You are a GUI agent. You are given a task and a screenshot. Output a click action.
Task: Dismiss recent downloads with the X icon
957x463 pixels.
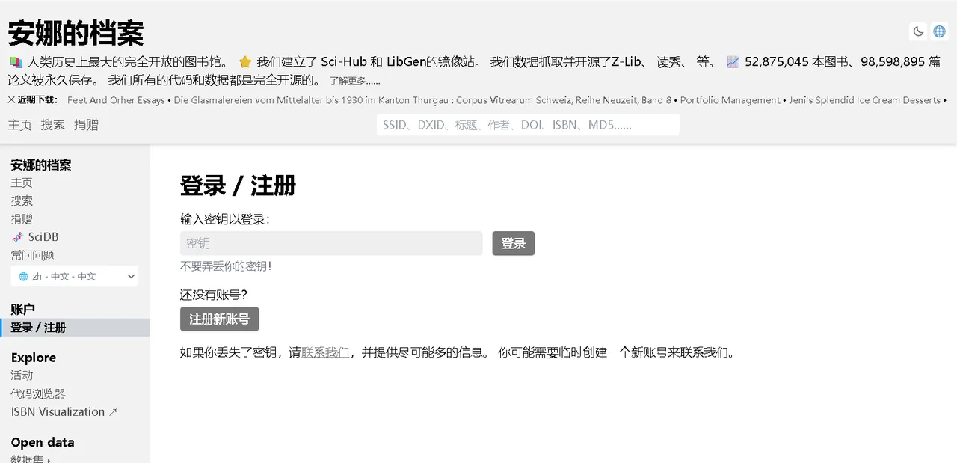pyautogui.click(x=11, y=100)
